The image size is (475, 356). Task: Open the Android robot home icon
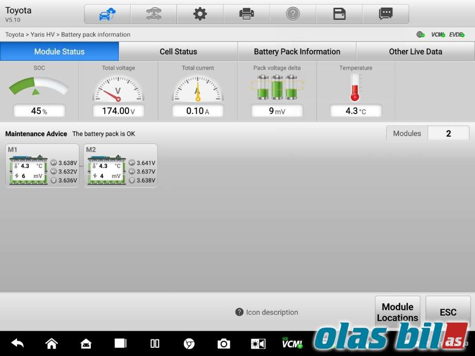click(86, 344)
